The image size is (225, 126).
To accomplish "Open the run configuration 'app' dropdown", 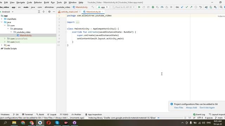I will [x=103, y=7].
